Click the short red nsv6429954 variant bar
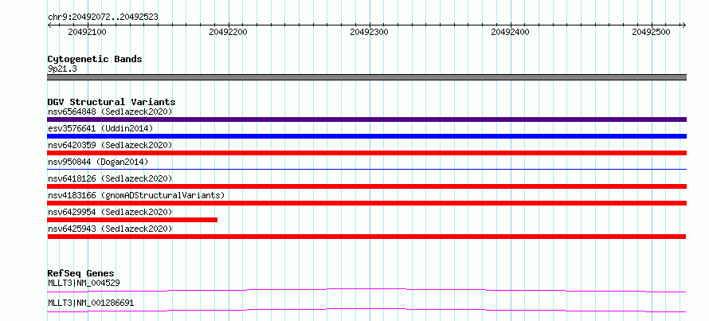The height and width of the screenshot is (321, 709). 132,220
